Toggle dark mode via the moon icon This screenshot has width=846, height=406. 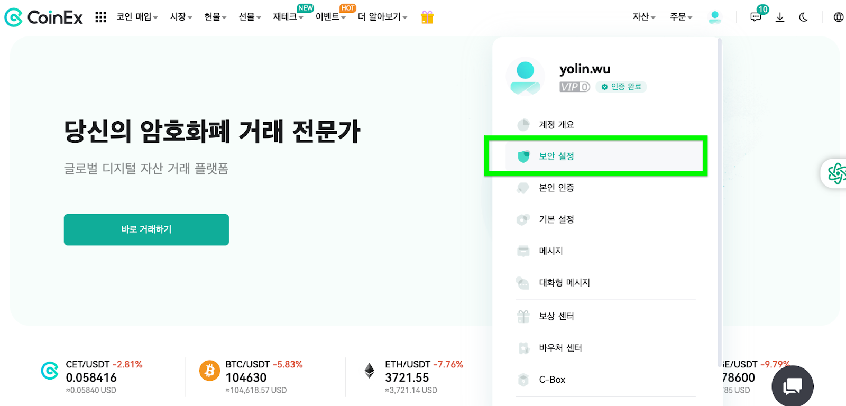pyautogui.click(x=803, y=17)
